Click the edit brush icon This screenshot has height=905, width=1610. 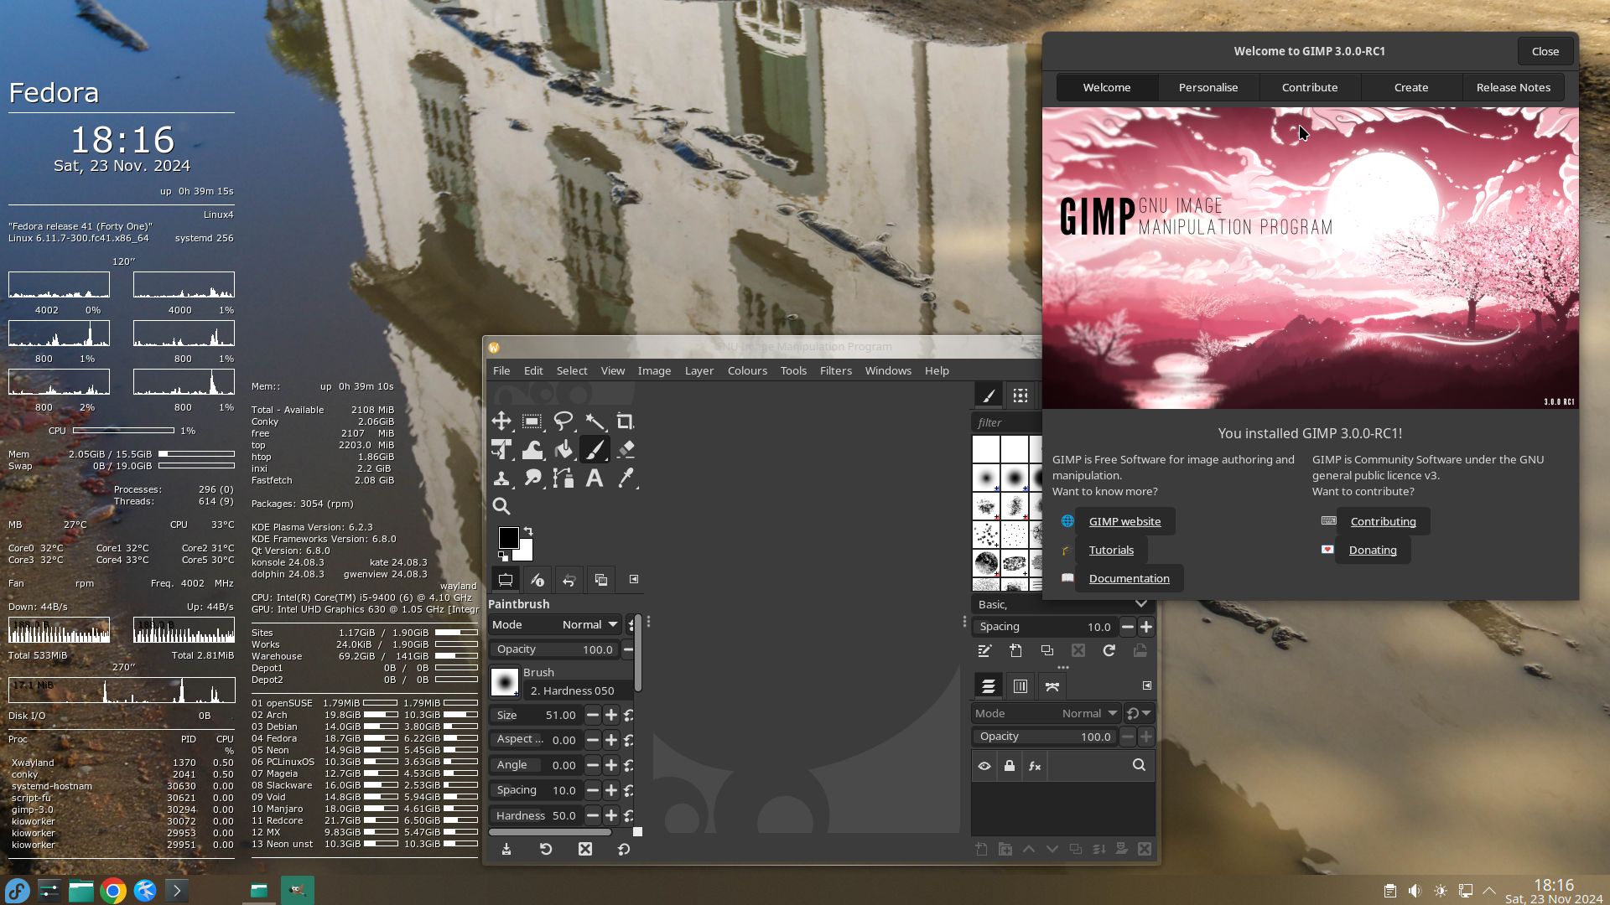pyautogui.click(x=984, y=651)
